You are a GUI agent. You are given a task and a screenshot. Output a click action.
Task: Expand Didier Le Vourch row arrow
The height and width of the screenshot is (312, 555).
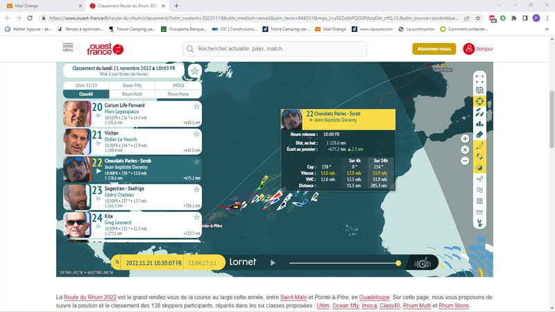click(x=99, y=144)
